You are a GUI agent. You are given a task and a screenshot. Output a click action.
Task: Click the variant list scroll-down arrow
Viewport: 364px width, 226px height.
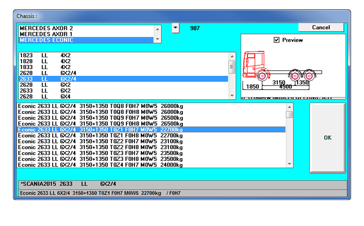coord(289,164)
